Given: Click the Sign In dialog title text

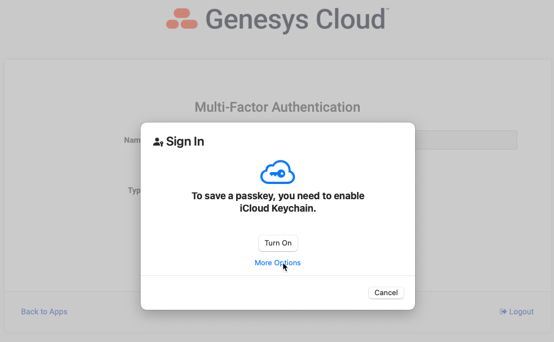Looking at the screenshot, I should (x=185, y=142).
